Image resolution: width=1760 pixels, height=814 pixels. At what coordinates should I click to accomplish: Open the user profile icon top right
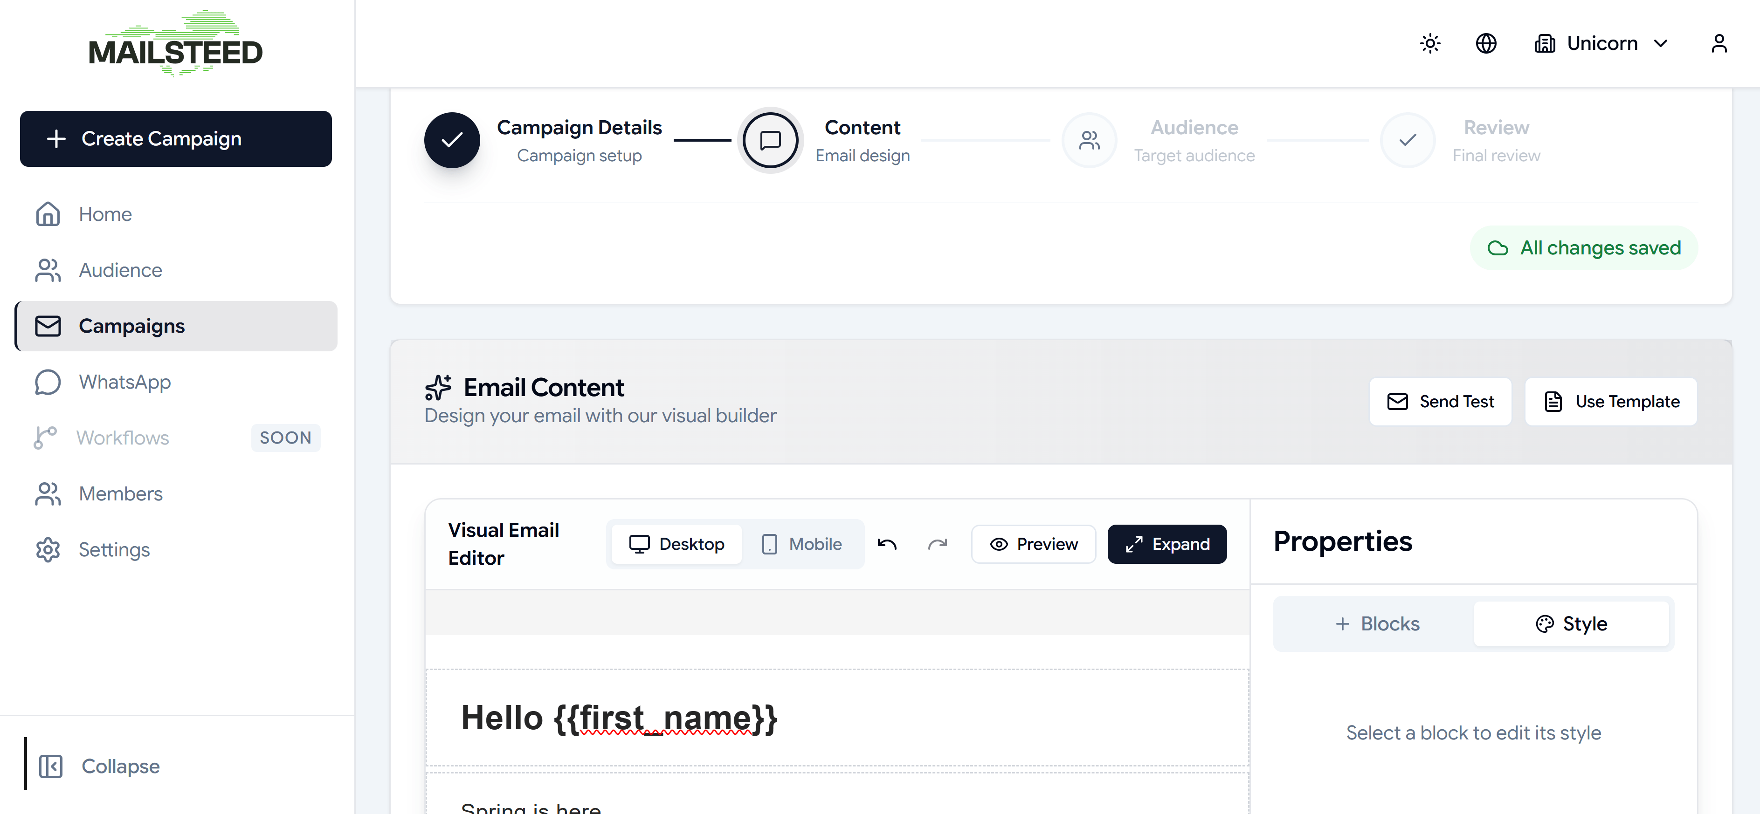point(1720,43)
